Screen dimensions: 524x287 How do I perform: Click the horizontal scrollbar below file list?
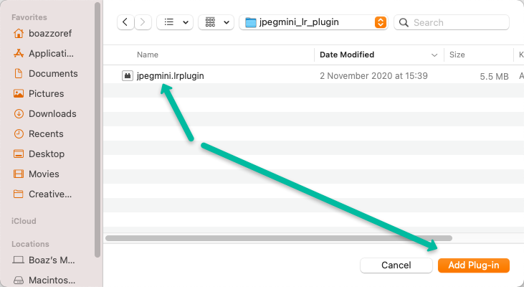pos(279,238)
